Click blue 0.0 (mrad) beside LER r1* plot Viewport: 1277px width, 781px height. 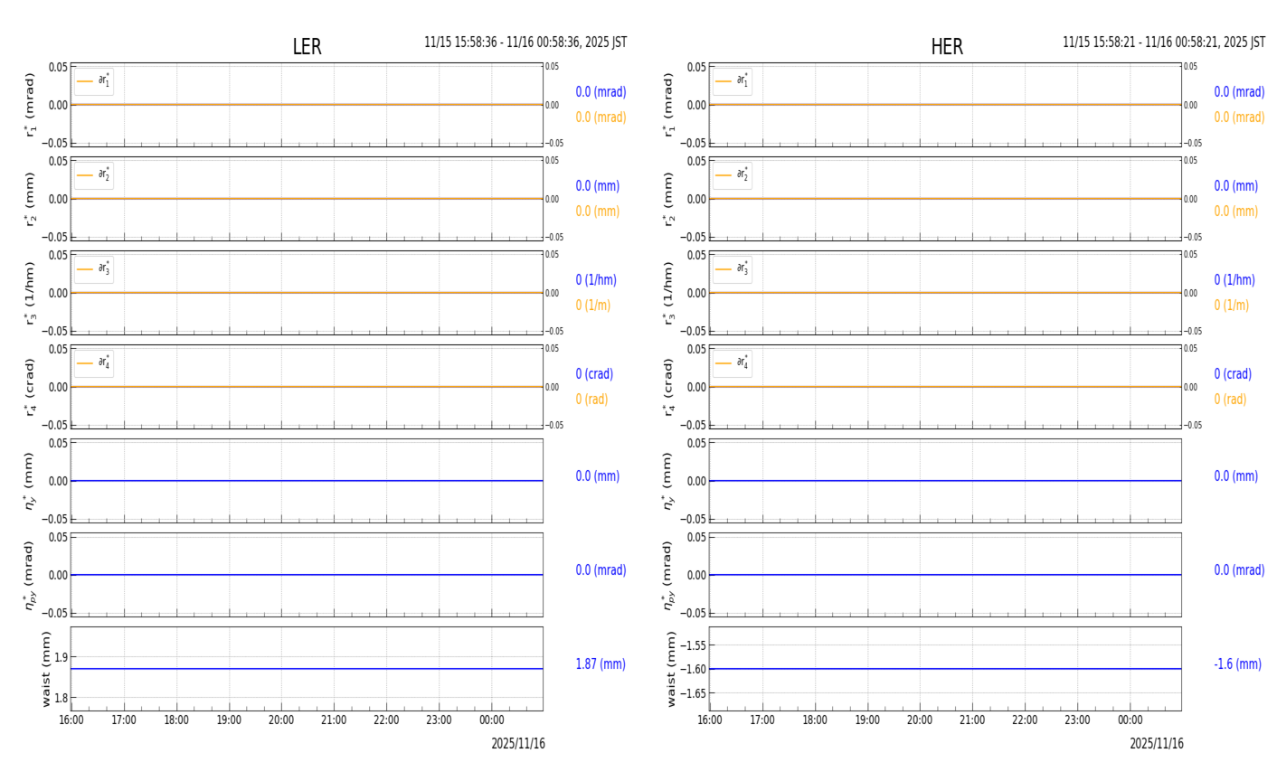[x=601, y=92]
